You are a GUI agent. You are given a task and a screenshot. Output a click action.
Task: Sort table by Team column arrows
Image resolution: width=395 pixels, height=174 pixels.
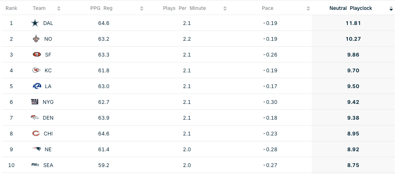click(x=59, y=8)
